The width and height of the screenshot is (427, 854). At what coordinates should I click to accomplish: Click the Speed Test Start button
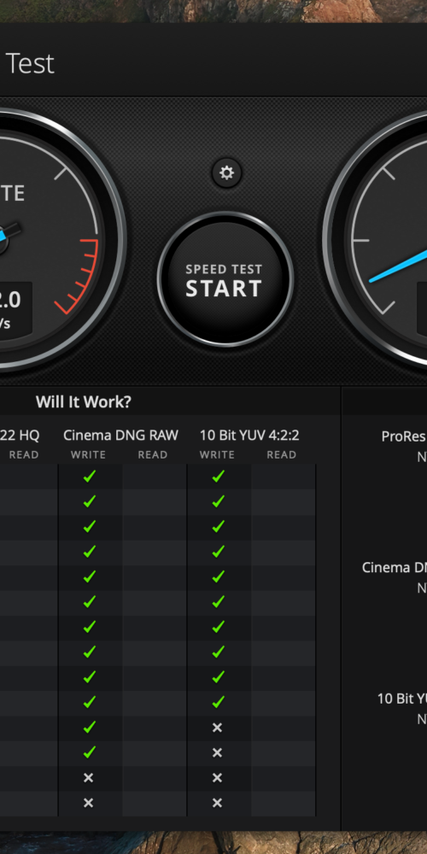click(x=225, y=280)
